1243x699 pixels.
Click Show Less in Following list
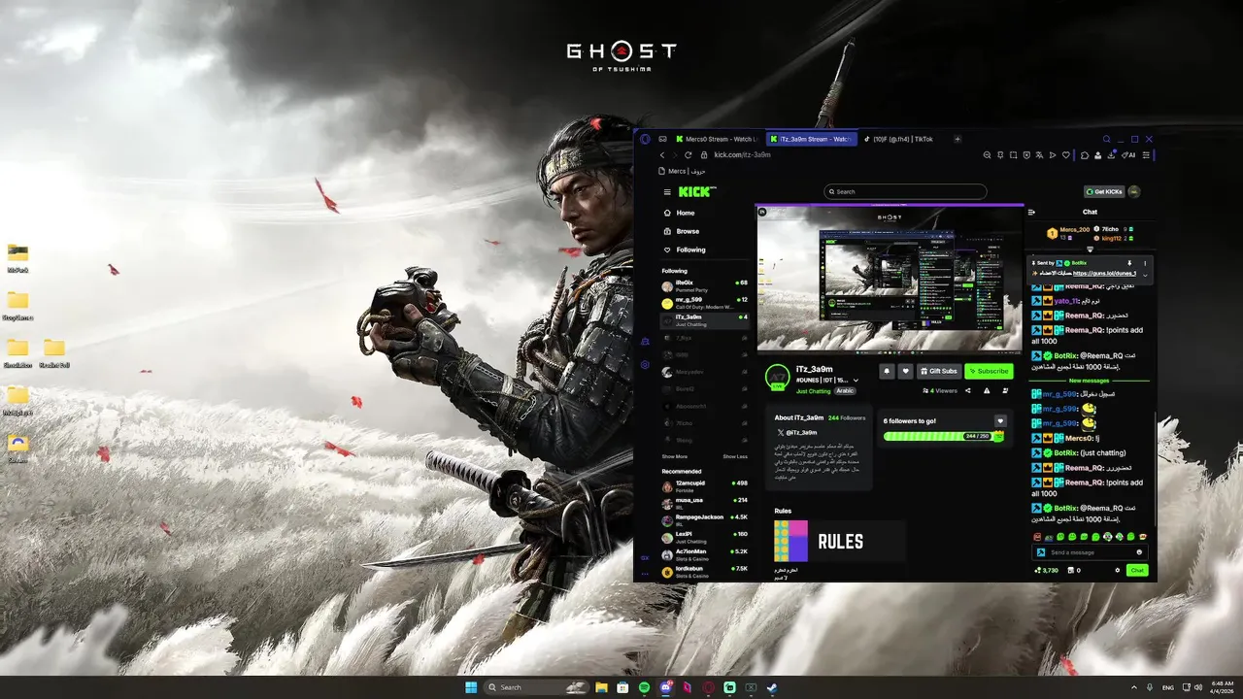tap(735, 456)
